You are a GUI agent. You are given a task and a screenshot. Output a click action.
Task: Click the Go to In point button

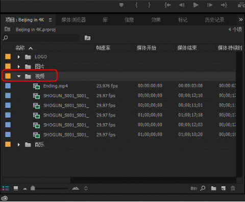coord(167,5)
